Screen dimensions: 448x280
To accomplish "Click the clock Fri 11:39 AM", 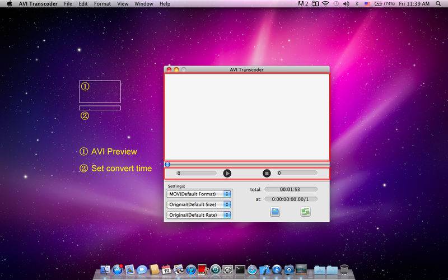I will point(414,4).
